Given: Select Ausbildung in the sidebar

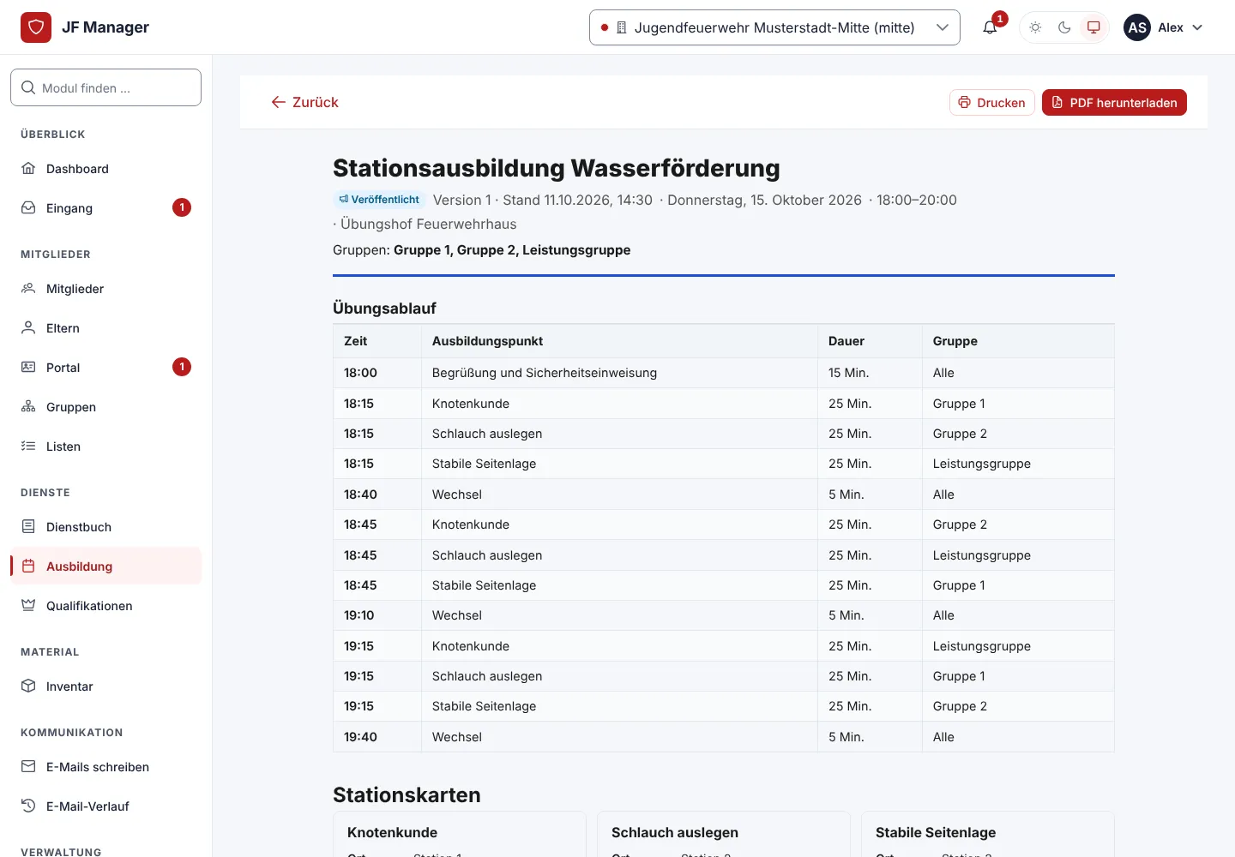Looking at the screenshot, I should 105,566.
